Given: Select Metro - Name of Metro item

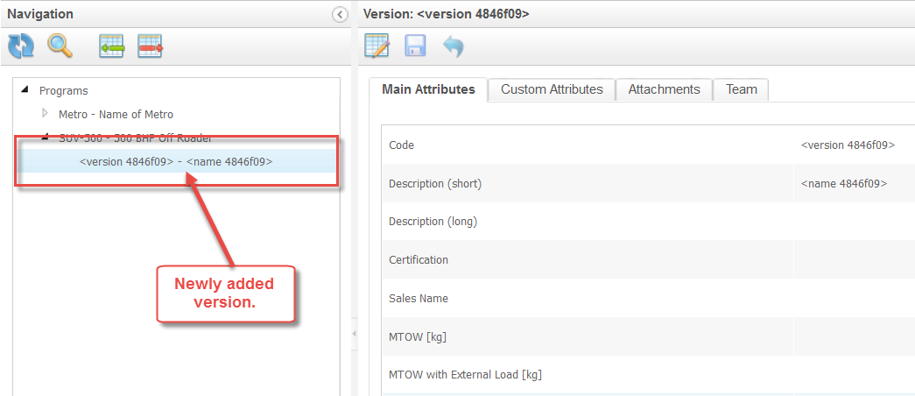Looking at the screenshot, I should tap(116, 114).
